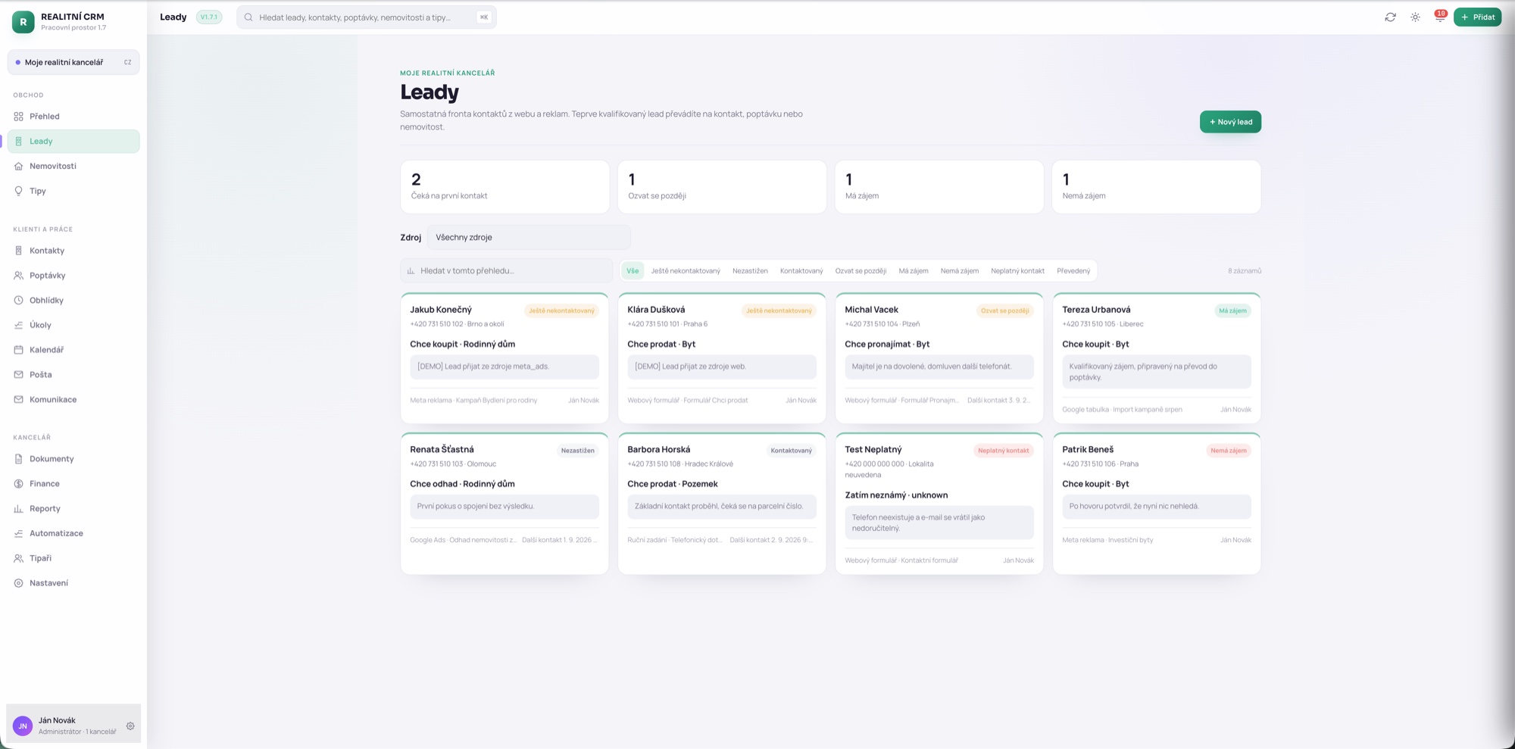Click the gear icon beside Ján Novák profile
The image size is (1515, 749).
click(130, 726)
